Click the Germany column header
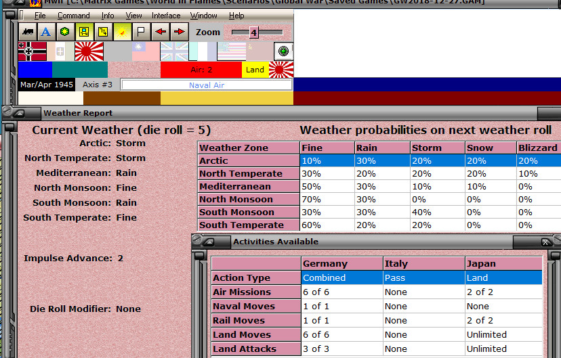This screenshot has height=358, width=561. point(341,264)
